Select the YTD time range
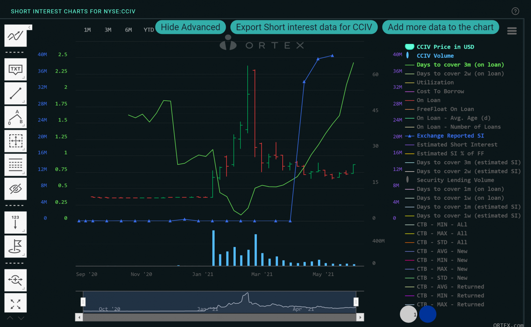Viewport: 531px width, 327px height. pos(149,30)
